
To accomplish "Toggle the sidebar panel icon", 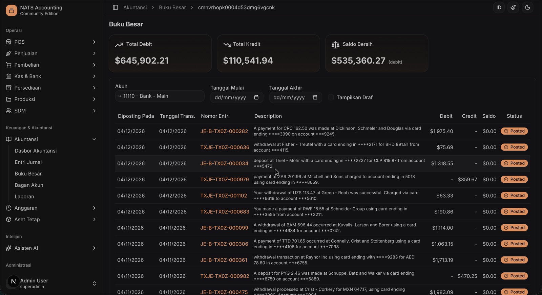I will tap(116, 7).
